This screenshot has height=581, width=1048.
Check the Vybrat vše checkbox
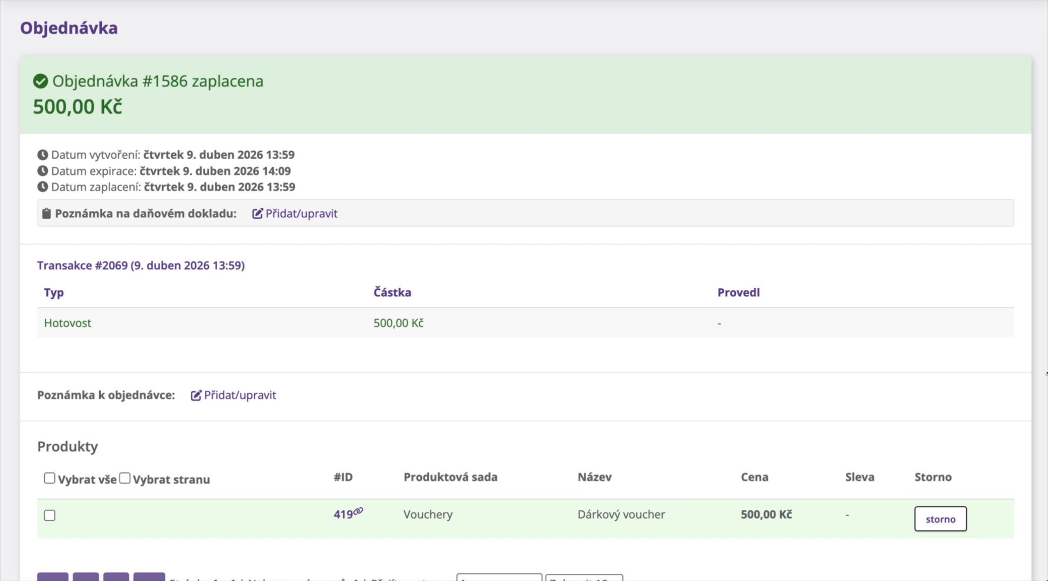(x=50, y=478)
